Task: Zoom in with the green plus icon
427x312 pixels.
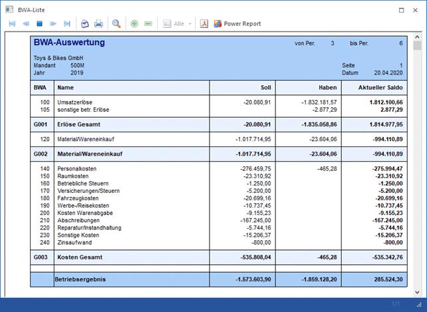Action: point(134,24)
